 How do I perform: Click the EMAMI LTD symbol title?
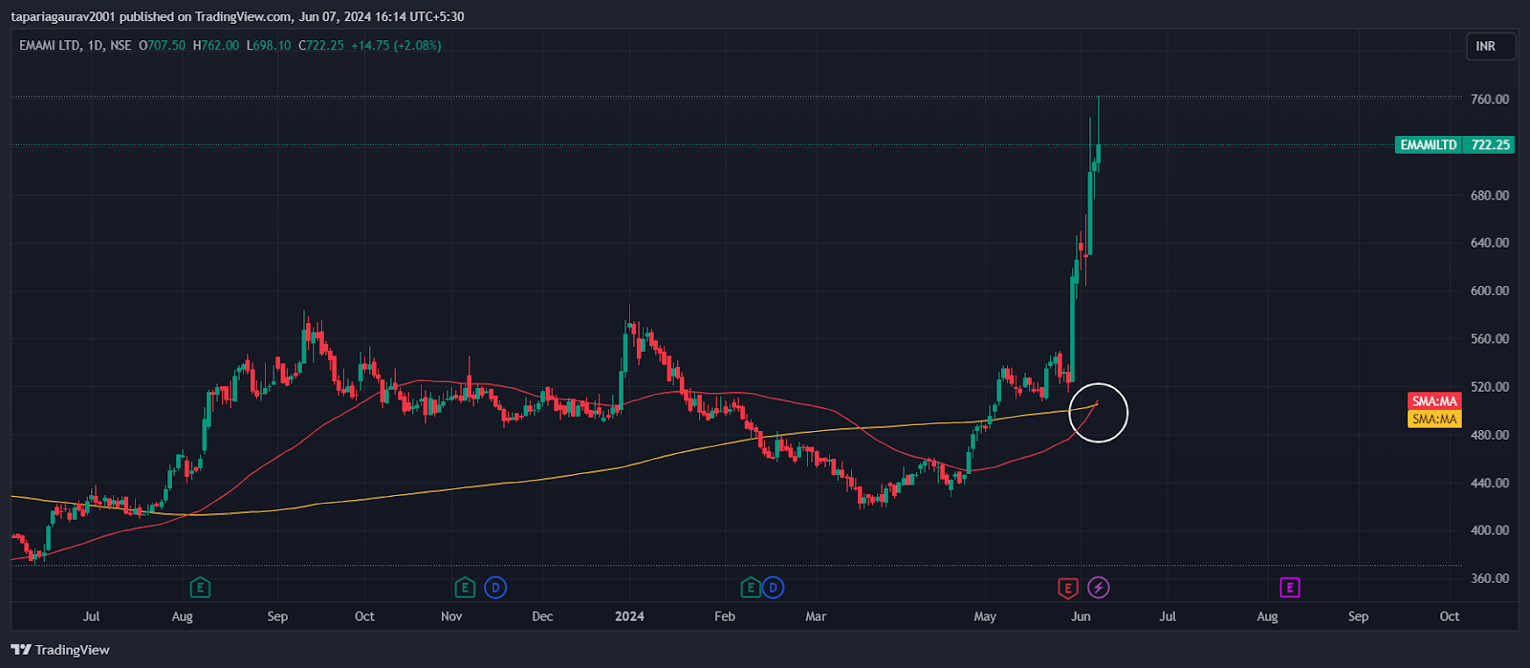point(50,45)
